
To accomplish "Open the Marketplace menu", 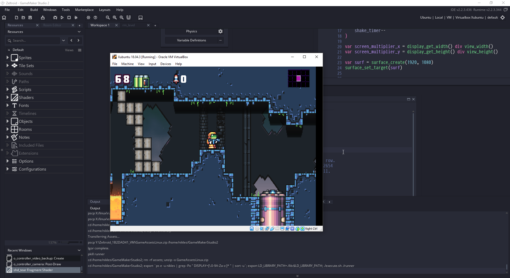I will click(x=84, y=10).
